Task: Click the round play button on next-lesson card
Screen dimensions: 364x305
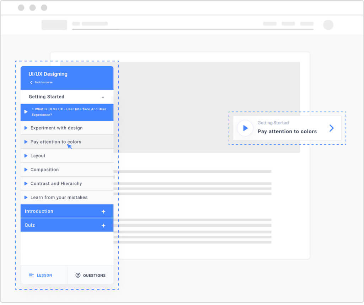Action: click(245, 128)
